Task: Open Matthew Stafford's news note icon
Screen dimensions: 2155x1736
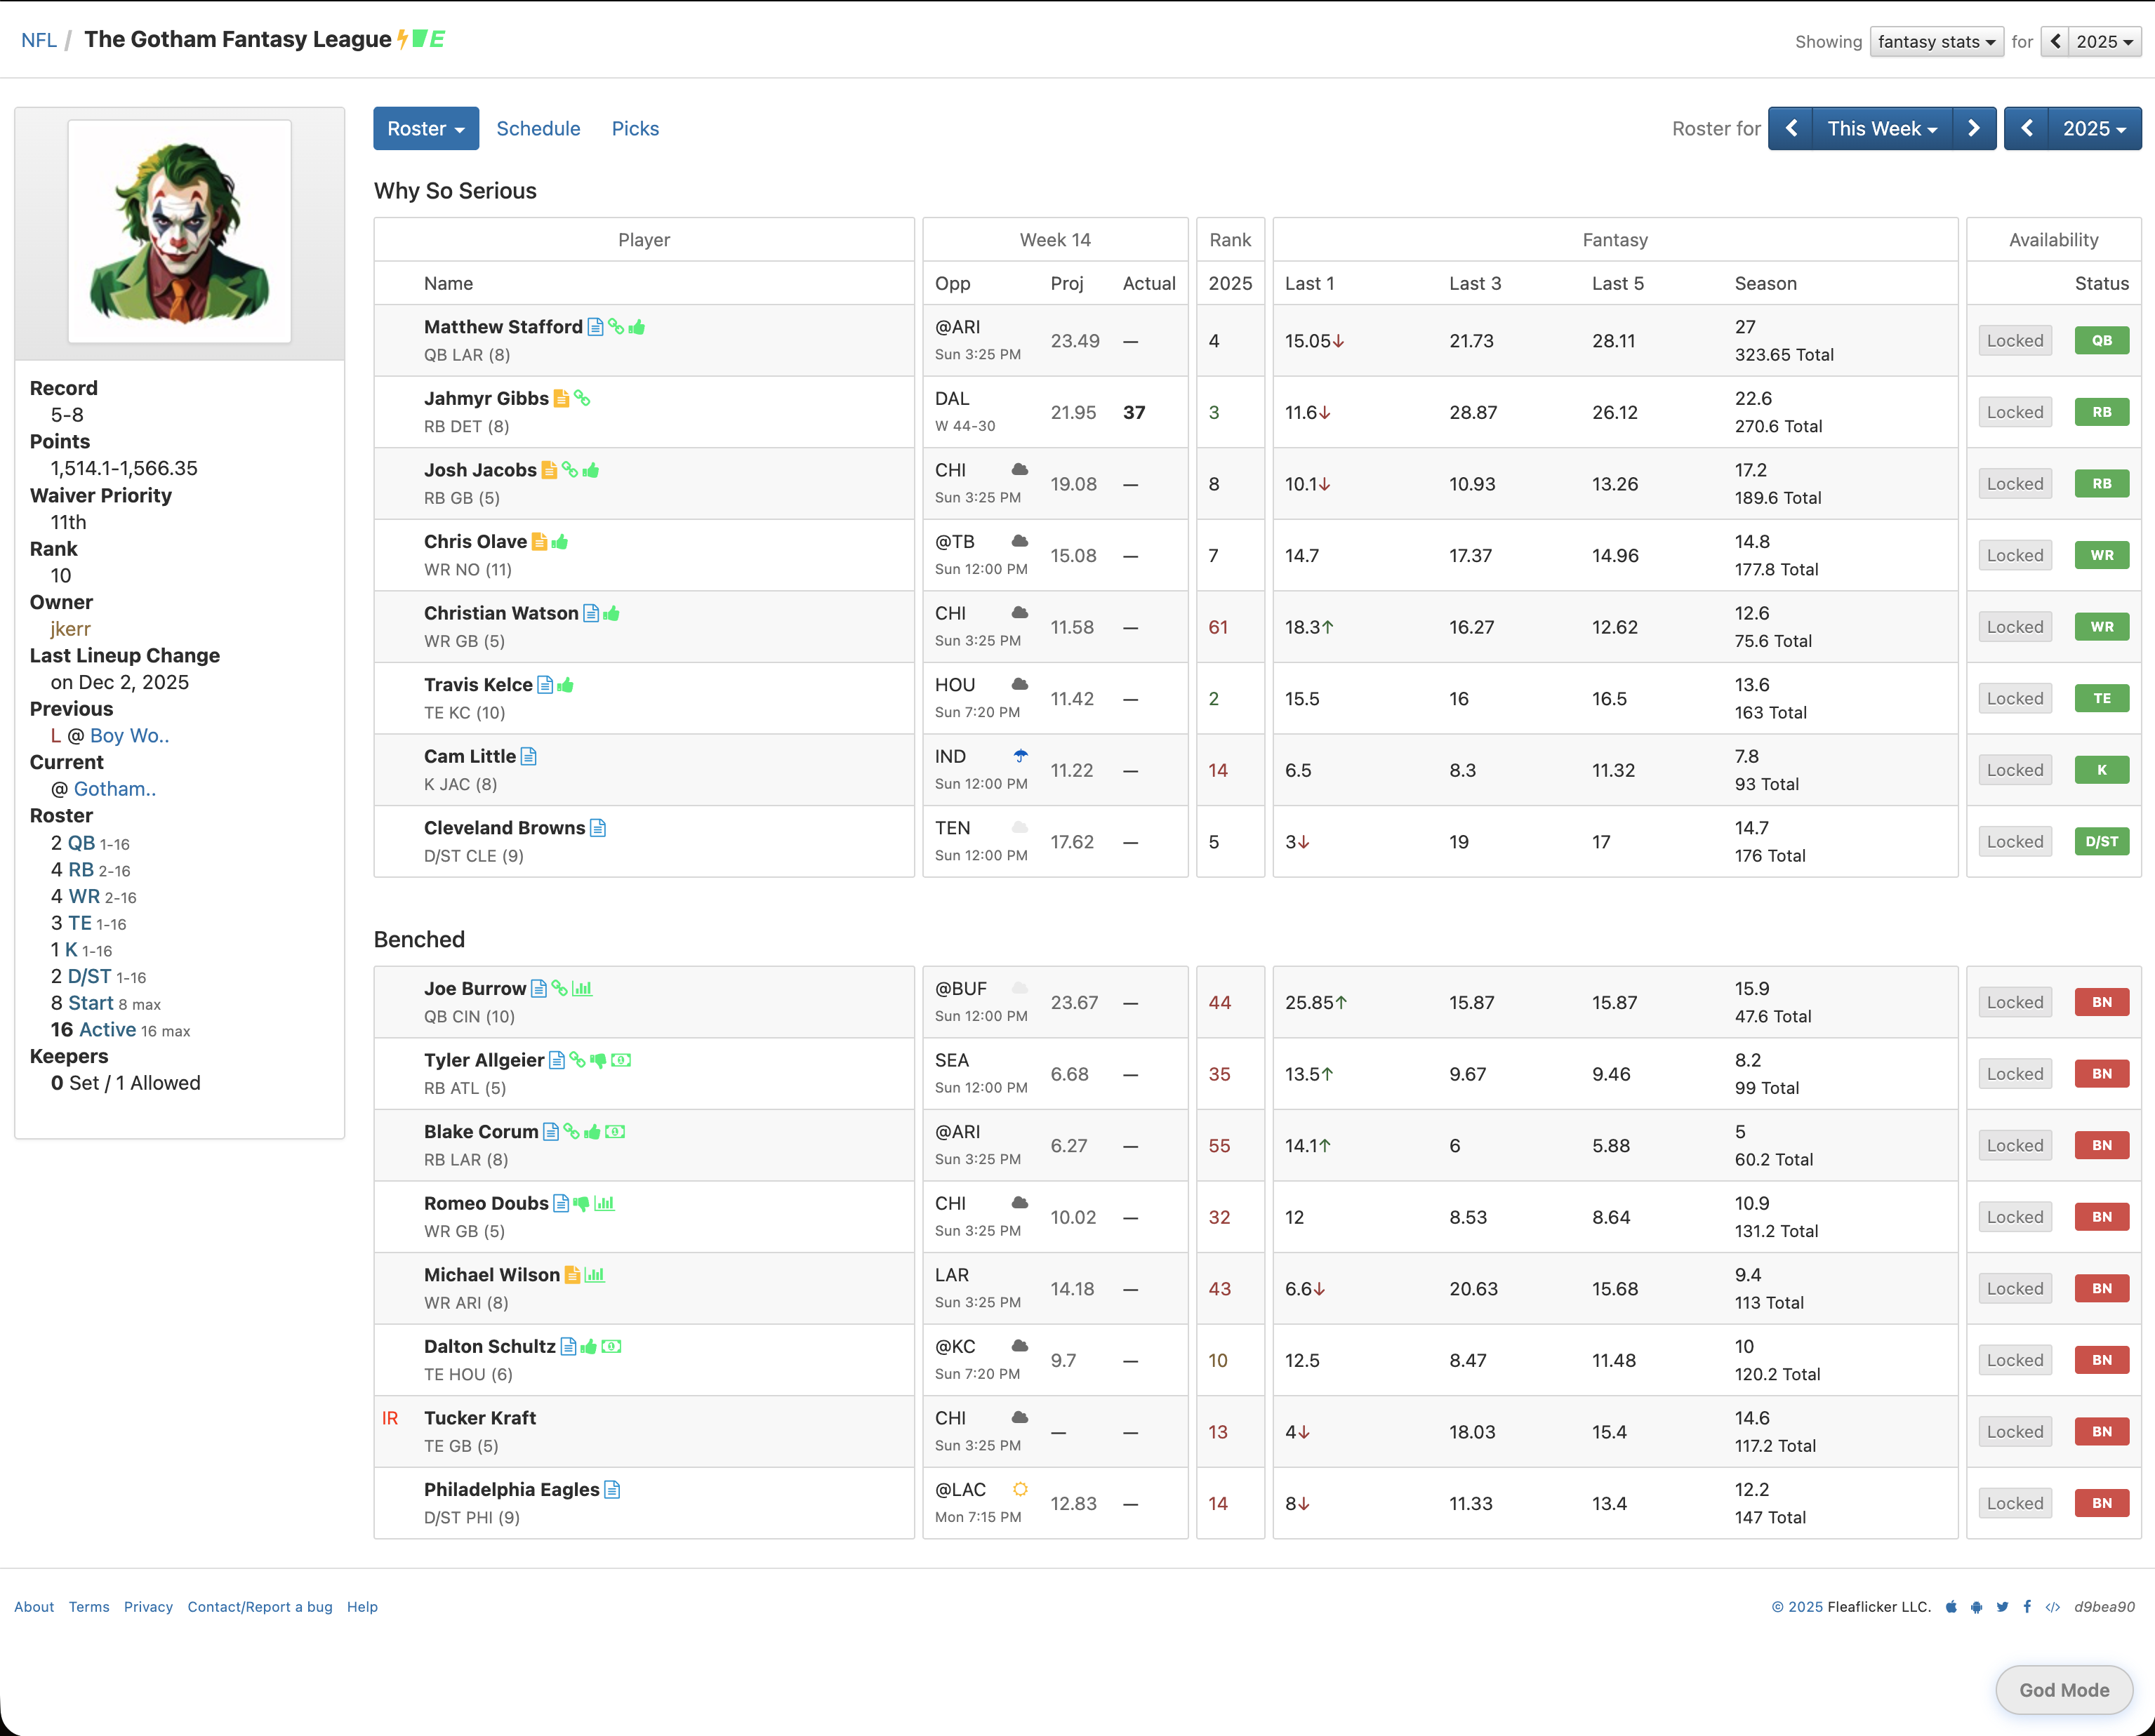Action: click(595, 327)
